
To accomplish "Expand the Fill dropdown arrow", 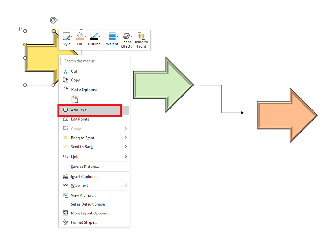I will click(85, 36).
